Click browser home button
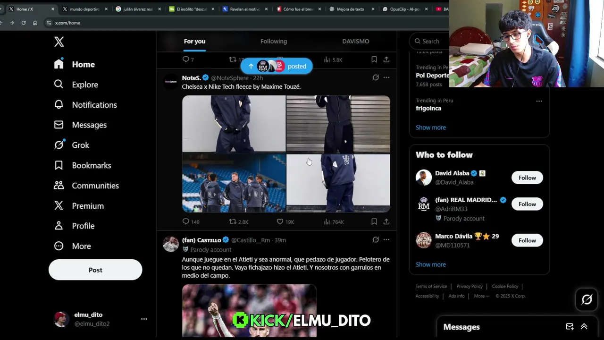This screenshot has width=604, height=340. point(35,23)
